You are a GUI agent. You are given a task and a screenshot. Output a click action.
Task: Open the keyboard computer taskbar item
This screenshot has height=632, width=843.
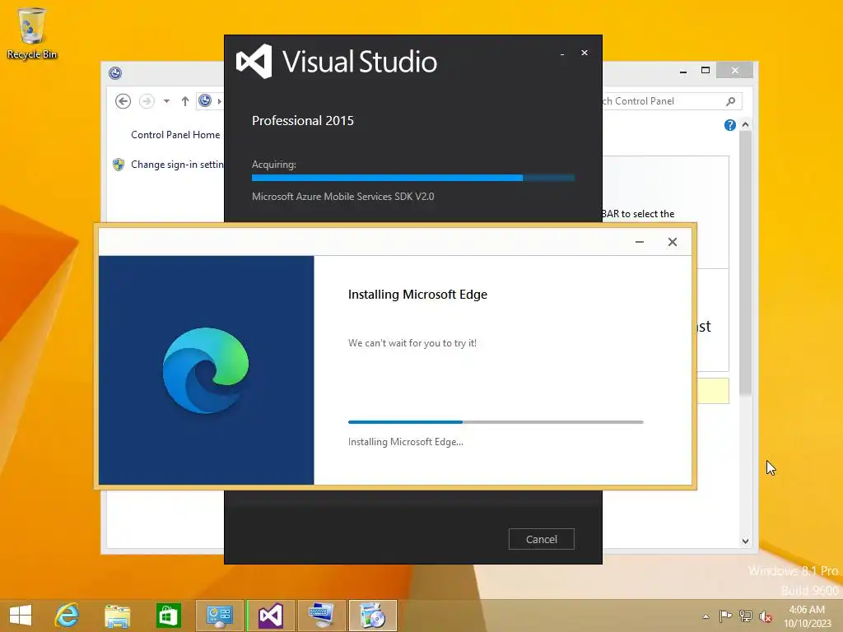coord(322,616)
